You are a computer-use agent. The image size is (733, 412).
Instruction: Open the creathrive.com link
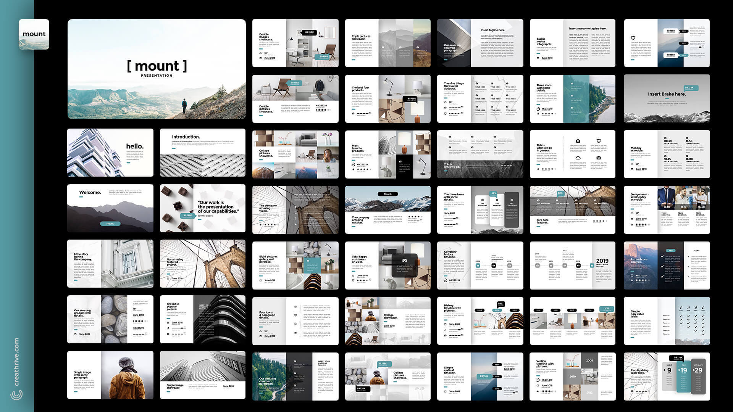(16, 361)
